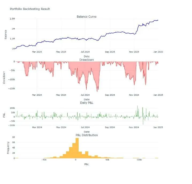Click the deepest drawdown trough near August

point(97,91)
